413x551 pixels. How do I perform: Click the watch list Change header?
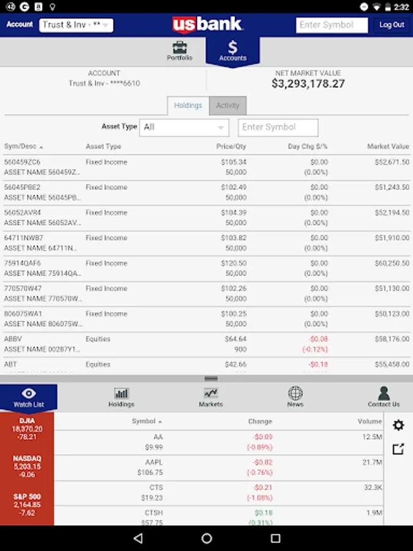(260, 421)
